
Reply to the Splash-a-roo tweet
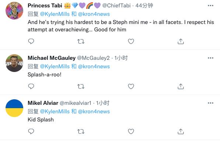click(31, 86)
